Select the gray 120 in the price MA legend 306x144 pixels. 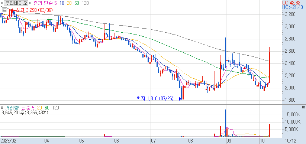[x=85, y=3]
